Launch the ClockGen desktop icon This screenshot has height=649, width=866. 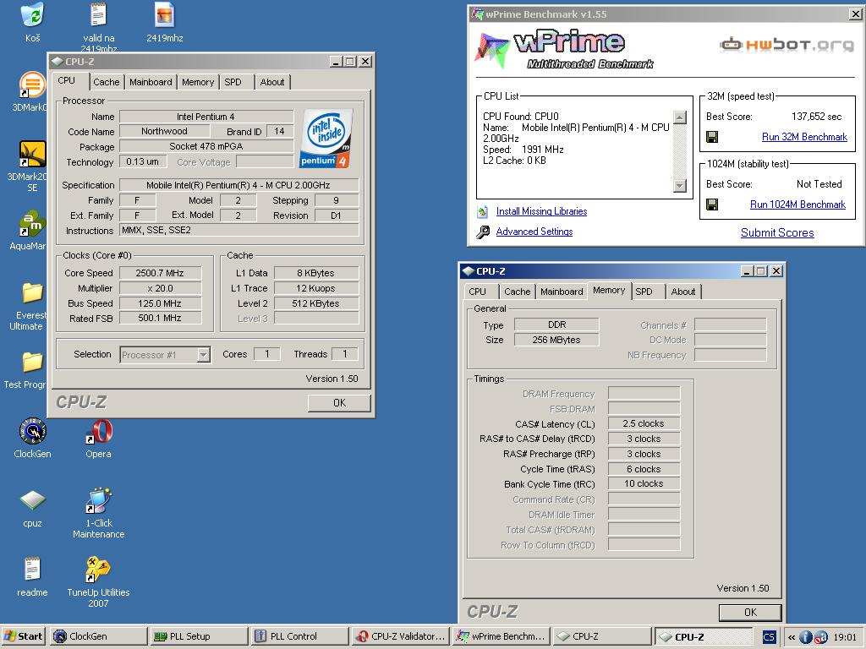click(33, 432)
